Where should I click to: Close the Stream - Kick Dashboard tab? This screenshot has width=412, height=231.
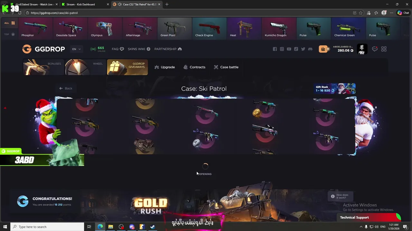coord(108,4)
